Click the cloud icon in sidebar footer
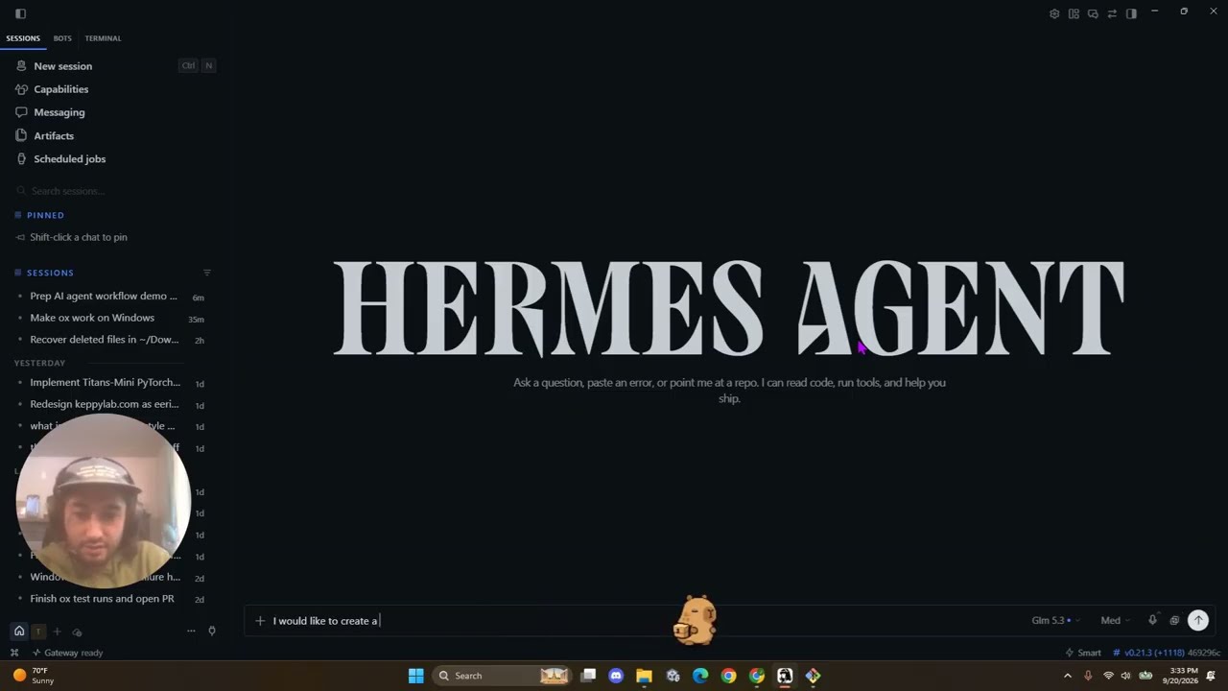This screenshot has width=1228, height=691. coord(77,631)
